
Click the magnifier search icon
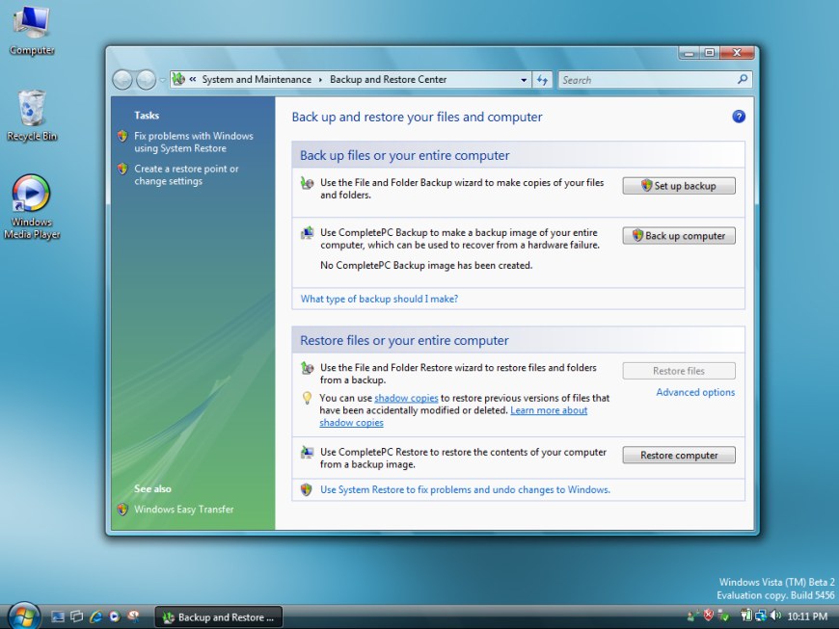743,80
